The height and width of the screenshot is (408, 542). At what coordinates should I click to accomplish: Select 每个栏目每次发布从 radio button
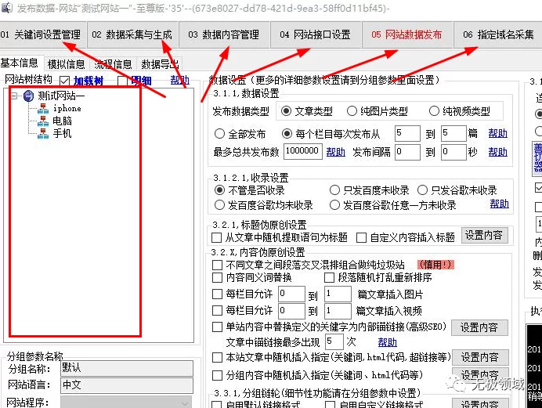click(287, 134)
